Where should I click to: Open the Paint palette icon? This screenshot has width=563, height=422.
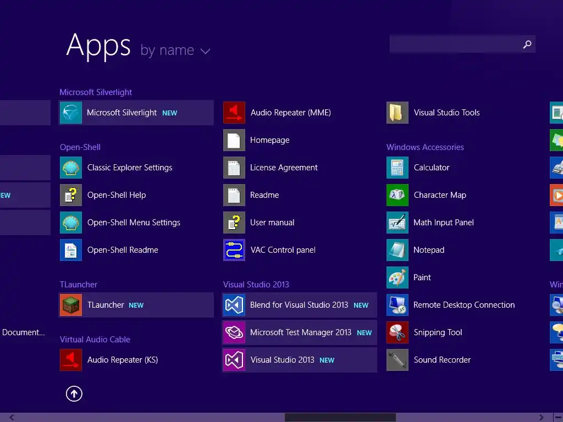coord(398,277)
